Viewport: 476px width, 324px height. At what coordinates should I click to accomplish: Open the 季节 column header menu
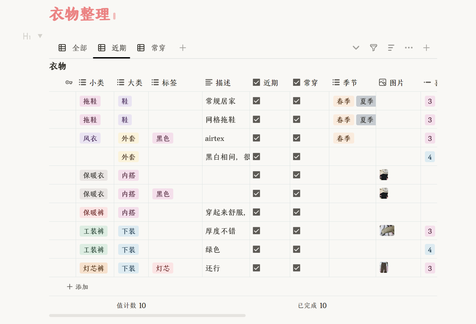345,82
